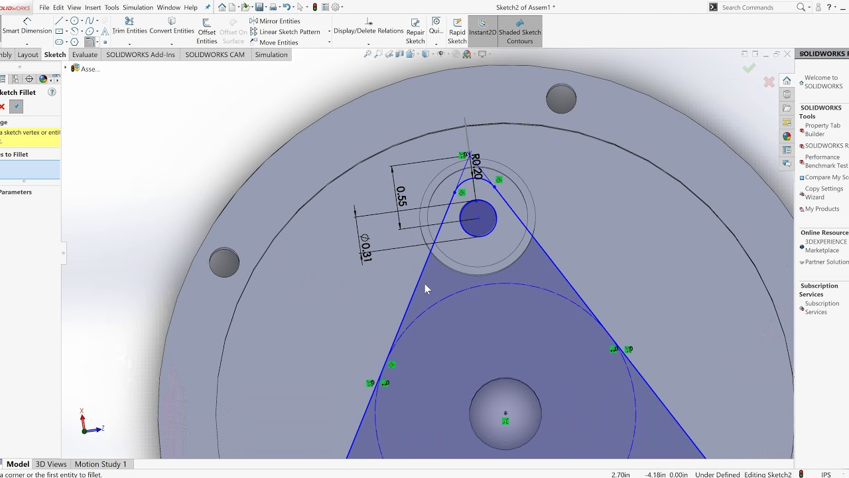Click the Undo icon

[287, 7]
